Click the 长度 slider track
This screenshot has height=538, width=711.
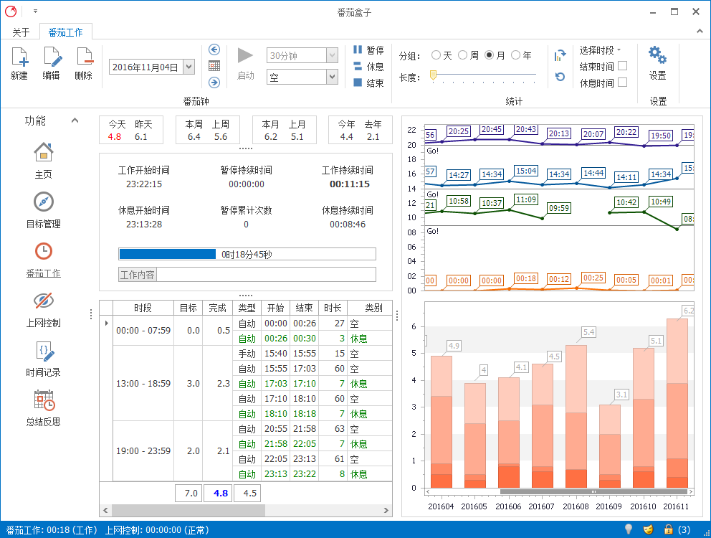[484, 75]
